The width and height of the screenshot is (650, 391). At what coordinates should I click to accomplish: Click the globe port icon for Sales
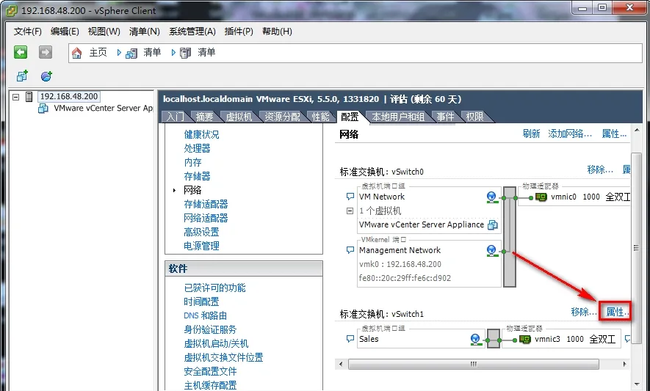pos(476,339)
